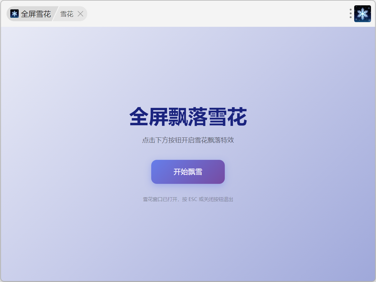Switch to the 全屏雪花 tab

[x=36, y=14]
